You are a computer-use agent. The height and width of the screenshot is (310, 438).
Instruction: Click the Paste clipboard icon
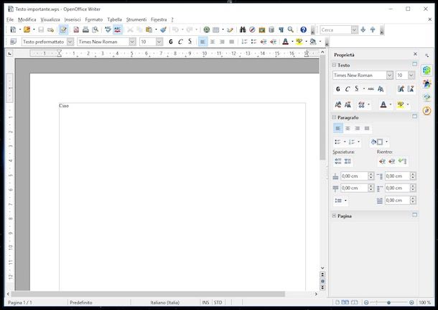pyautogui.click(x=149, y=29)
